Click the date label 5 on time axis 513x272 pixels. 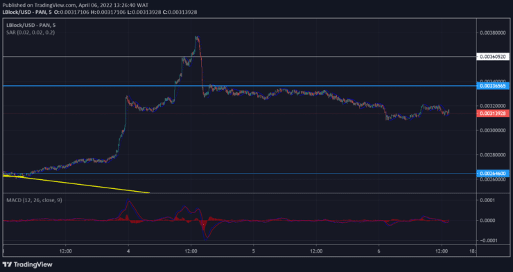[x=254, y=251]
